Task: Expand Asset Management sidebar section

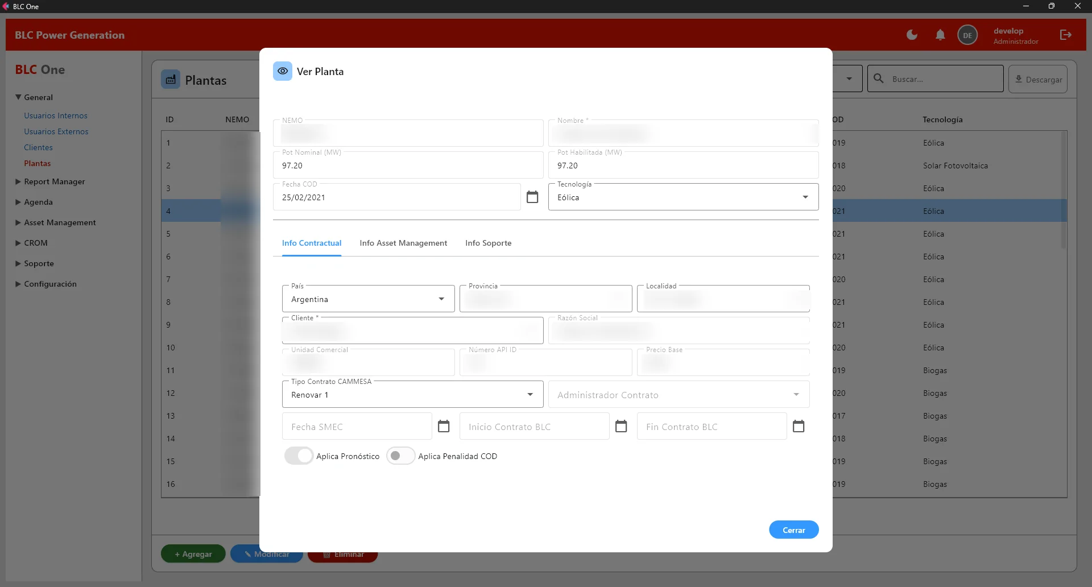Action: (x=55, y=222)
